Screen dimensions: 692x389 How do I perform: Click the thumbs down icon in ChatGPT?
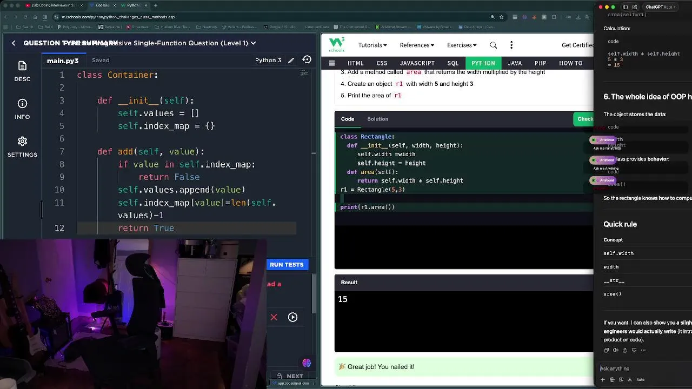click(634, 350)
